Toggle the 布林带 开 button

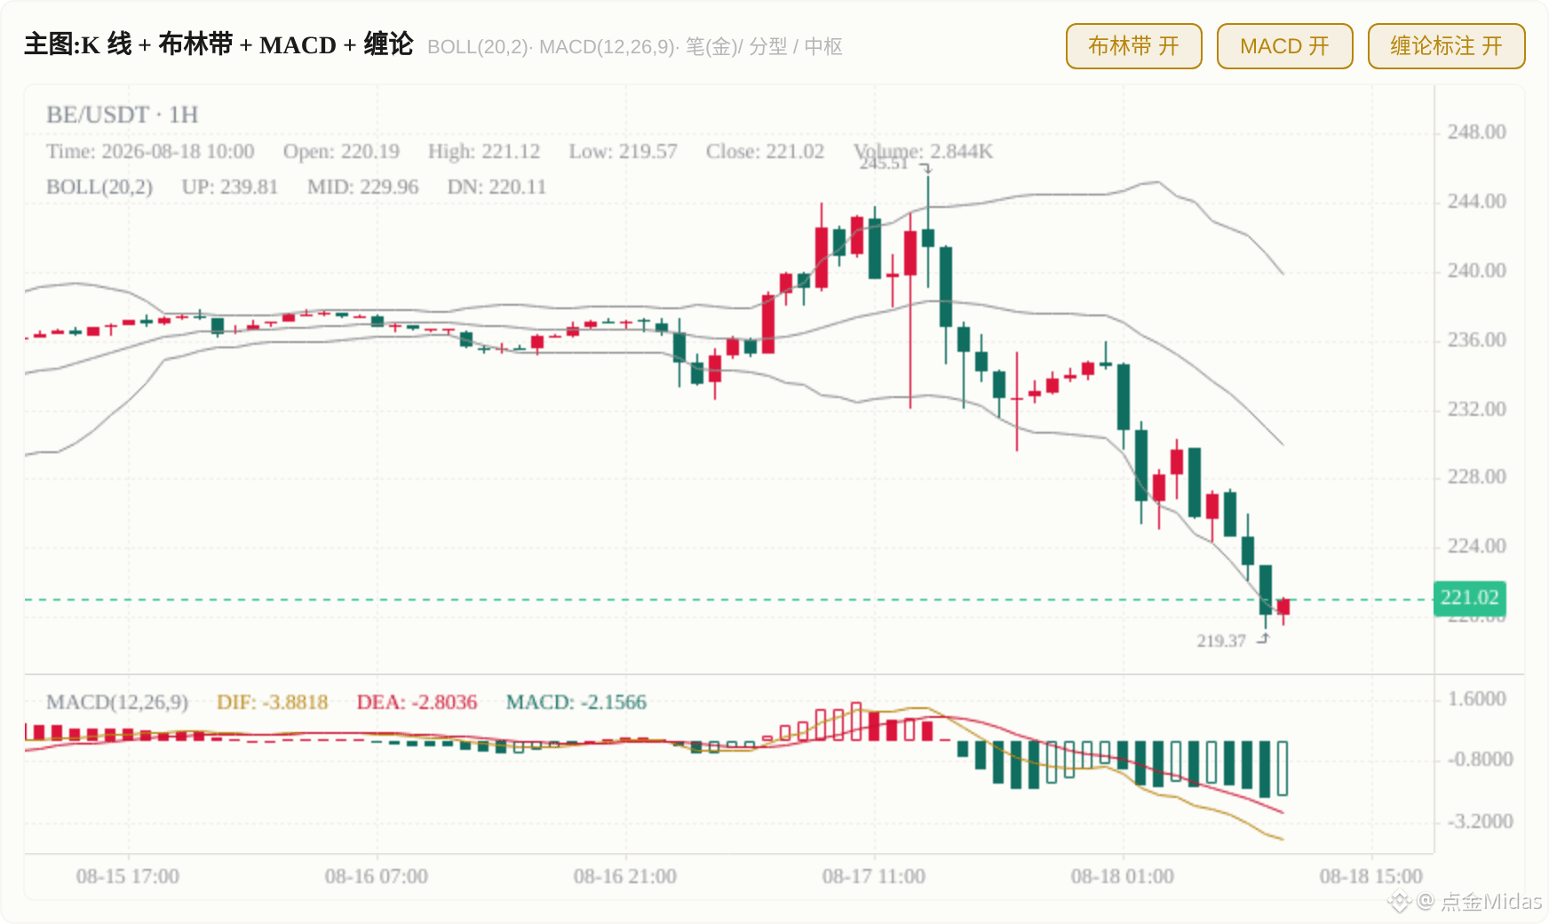tap(1134, 46)
